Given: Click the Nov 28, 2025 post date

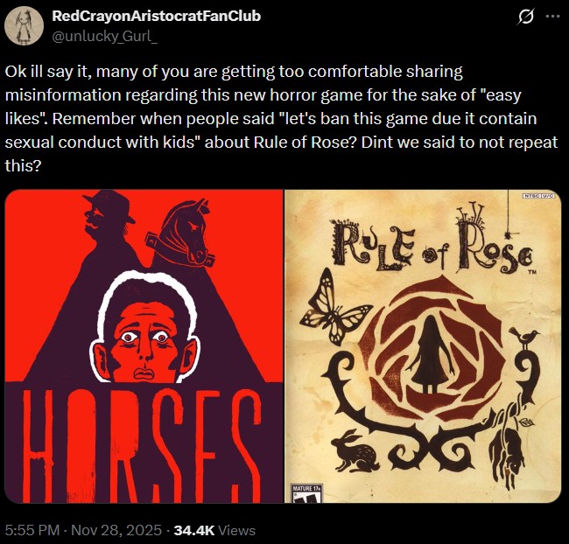Looking at the screenshot, I should [x=116, y=530].
